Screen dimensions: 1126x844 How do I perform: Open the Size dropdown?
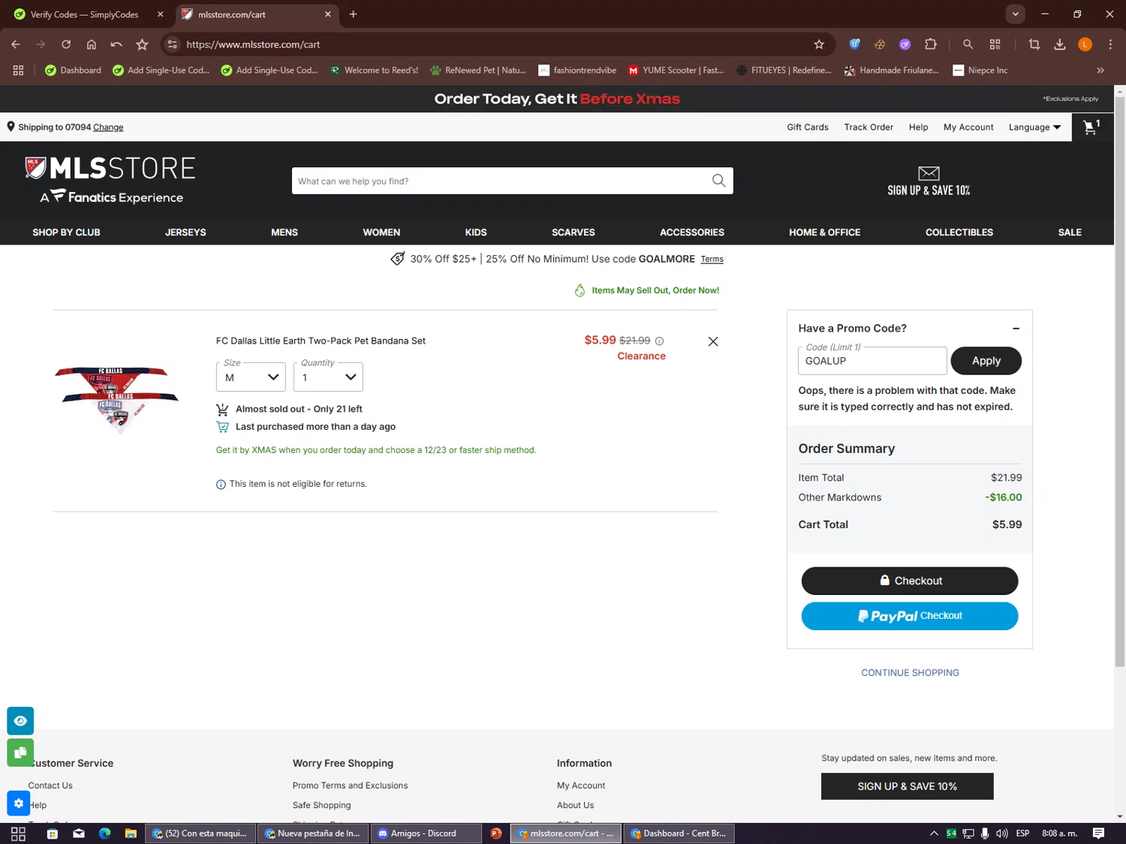coord(251,377)
